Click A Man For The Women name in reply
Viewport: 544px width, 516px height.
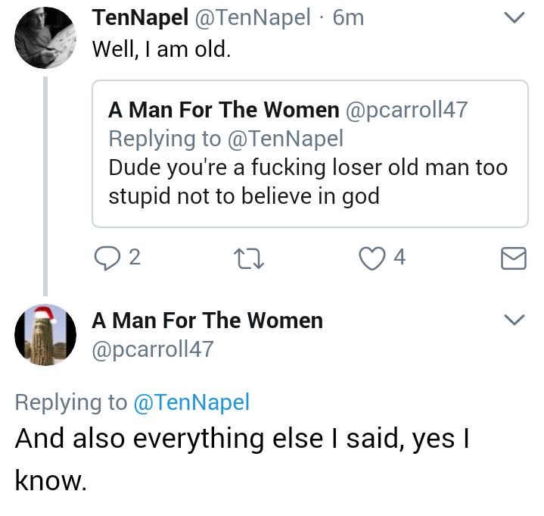[x=207, y=321]
